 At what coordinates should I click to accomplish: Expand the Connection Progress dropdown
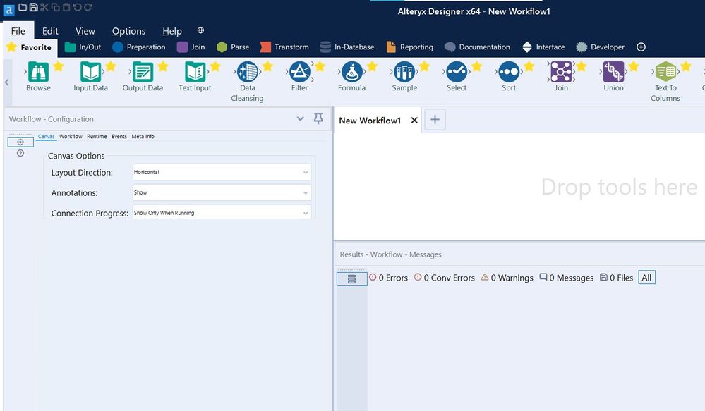point(222,212)
